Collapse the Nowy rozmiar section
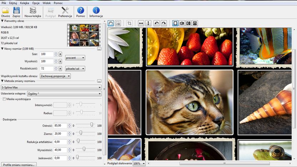The height and width of the screenshot is (167, 297). tap(2, 49)
